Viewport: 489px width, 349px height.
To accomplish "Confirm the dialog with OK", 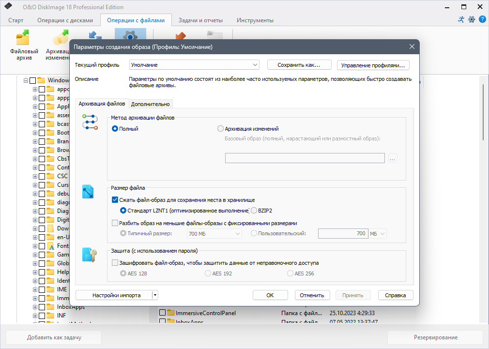I will click(x=270, y=295).
